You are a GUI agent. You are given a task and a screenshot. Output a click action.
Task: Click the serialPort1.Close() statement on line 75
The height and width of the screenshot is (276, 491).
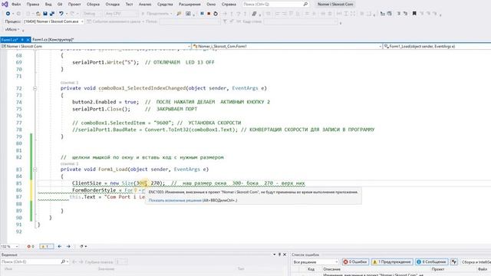pos(101,109)
